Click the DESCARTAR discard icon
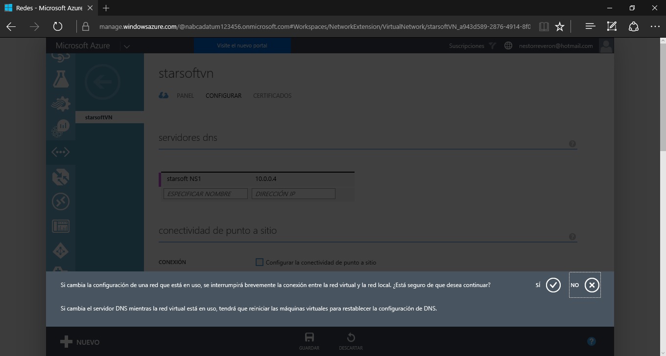The image size is (666, 356). coord(351,337)
